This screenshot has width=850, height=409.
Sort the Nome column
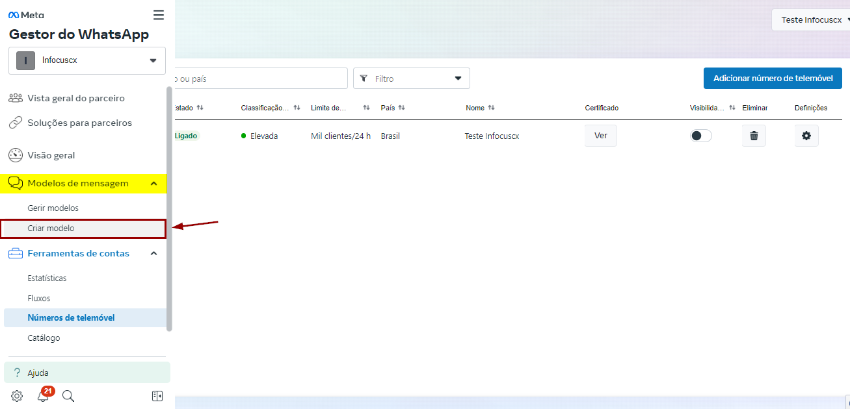click(x=491, y=108)
